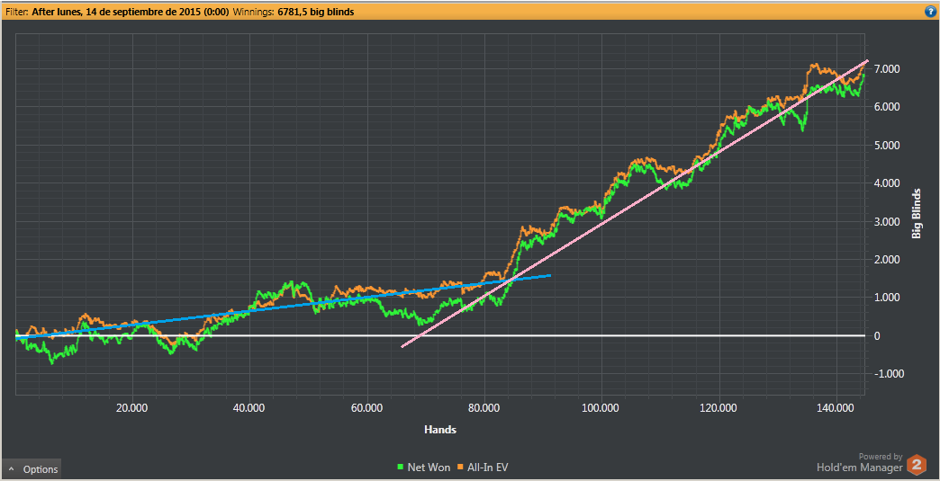Click the 3.000 big blinds axis label
940x481 pixels.
887,221
